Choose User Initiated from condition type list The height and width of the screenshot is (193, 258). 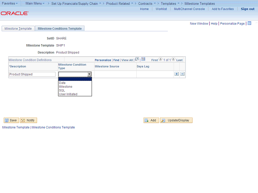[75, 94]
